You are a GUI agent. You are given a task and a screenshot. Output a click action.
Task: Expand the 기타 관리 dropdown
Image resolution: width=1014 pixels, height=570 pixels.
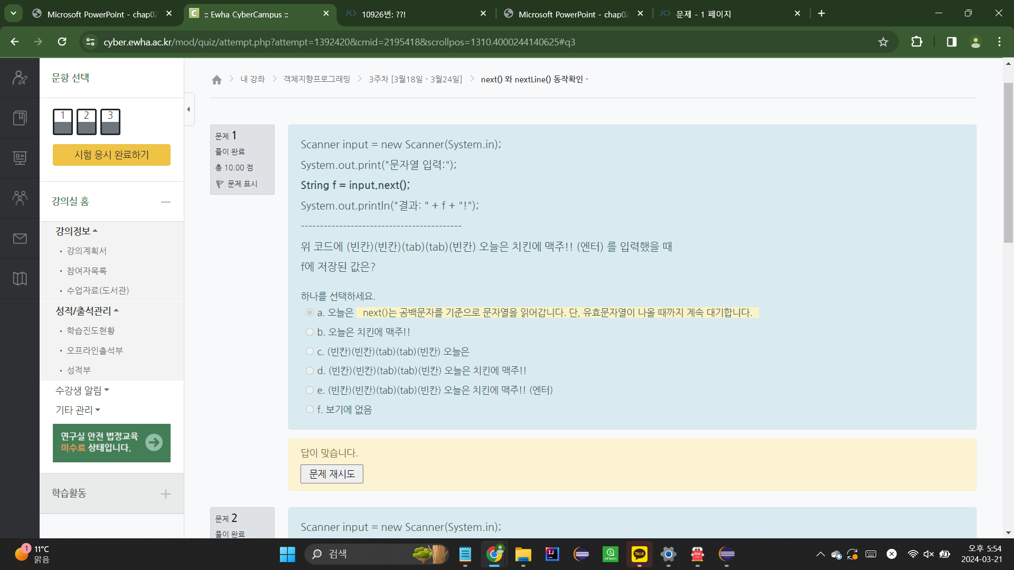click(x=78, y=410)
